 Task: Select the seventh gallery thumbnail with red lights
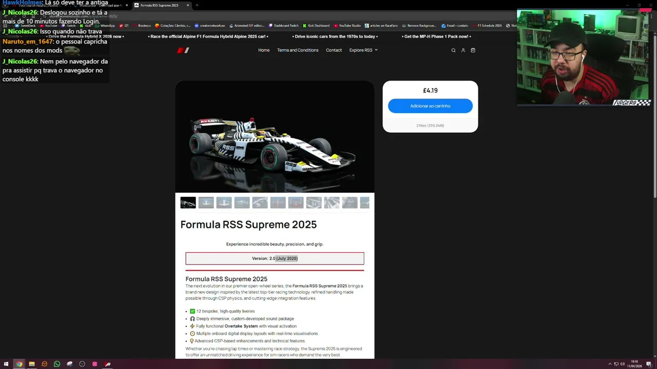click(296, 202)
